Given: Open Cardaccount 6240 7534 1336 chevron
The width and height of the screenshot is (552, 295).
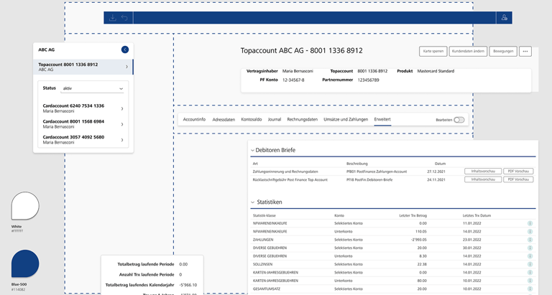Looking at the screenshot, I should [x=122, y=108].
